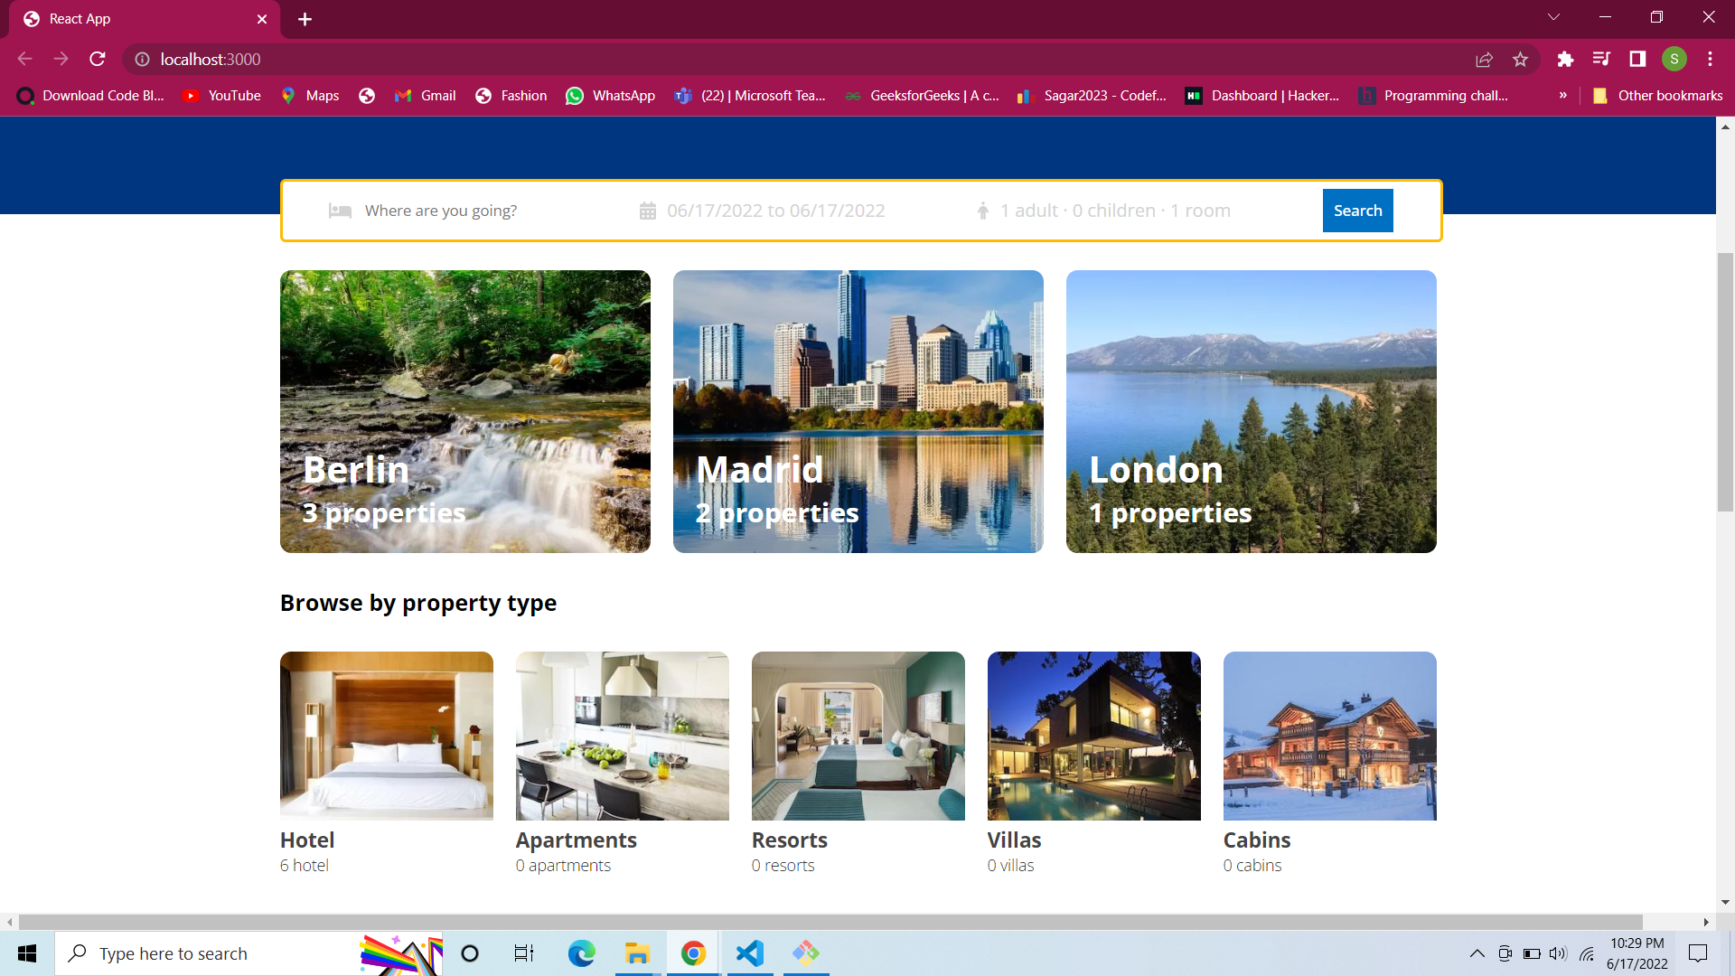Open the date range picker showing 06/17/2022

tap(775, 211)
